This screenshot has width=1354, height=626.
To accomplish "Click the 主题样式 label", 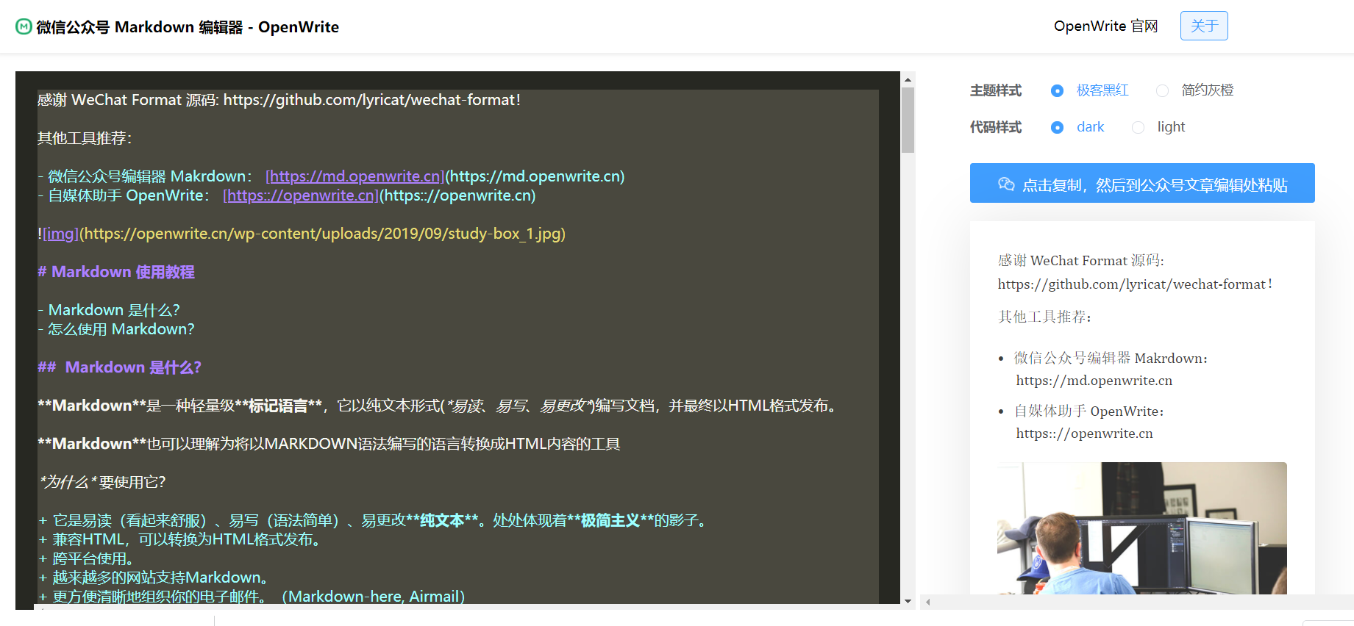I will click(996, 90).
